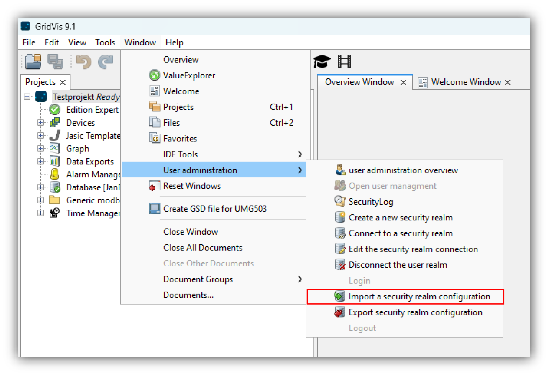Click the Create GSD file for UMG503 icon
549x376 pixels.
coord(154,209)
